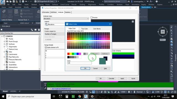
Task: Select Catchments in Toolspace tree
Action: 13,54
